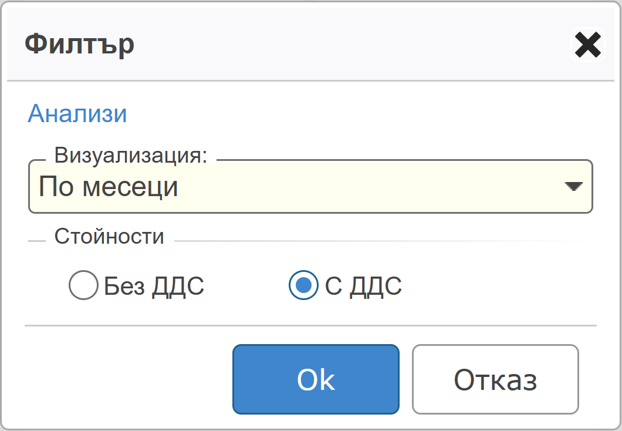Click the empty header area beside the Филтър title
Viewport: 622px width, 431px height.
click(x=352, y=45)
